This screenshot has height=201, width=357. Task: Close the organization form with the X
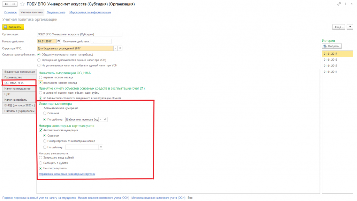point(351,4)
